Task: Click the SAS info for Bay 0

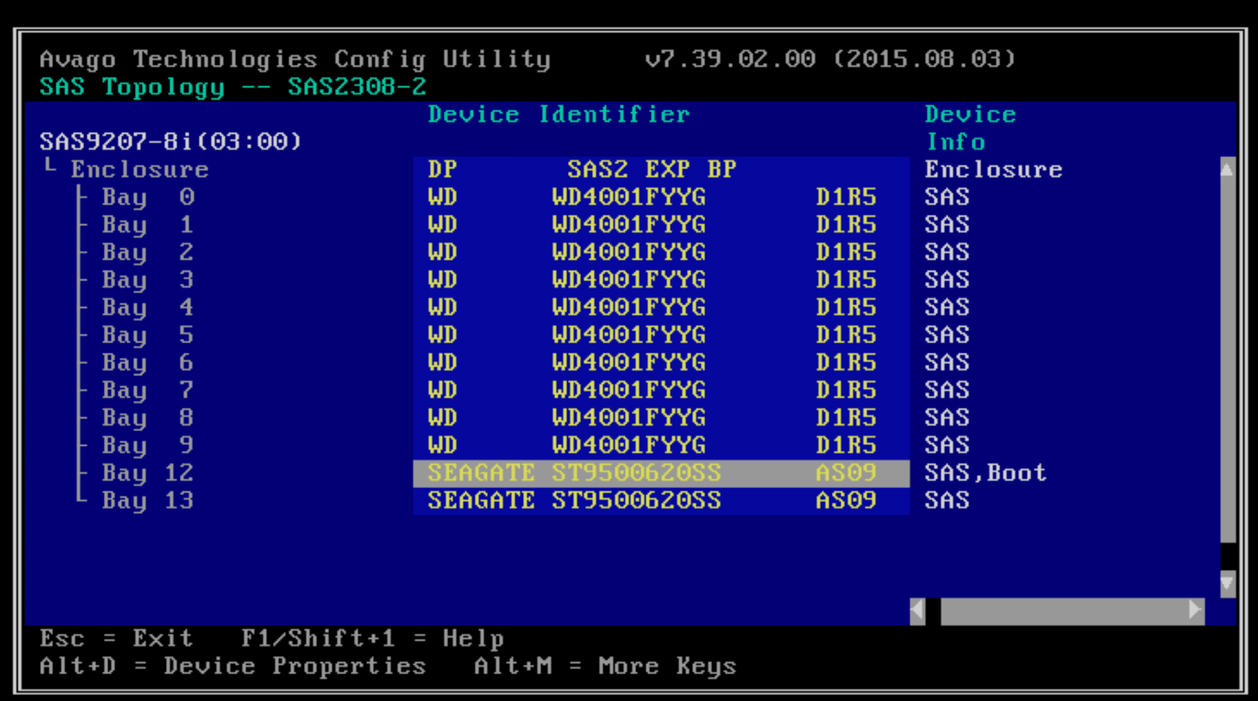Action: (x=947, y=197)
